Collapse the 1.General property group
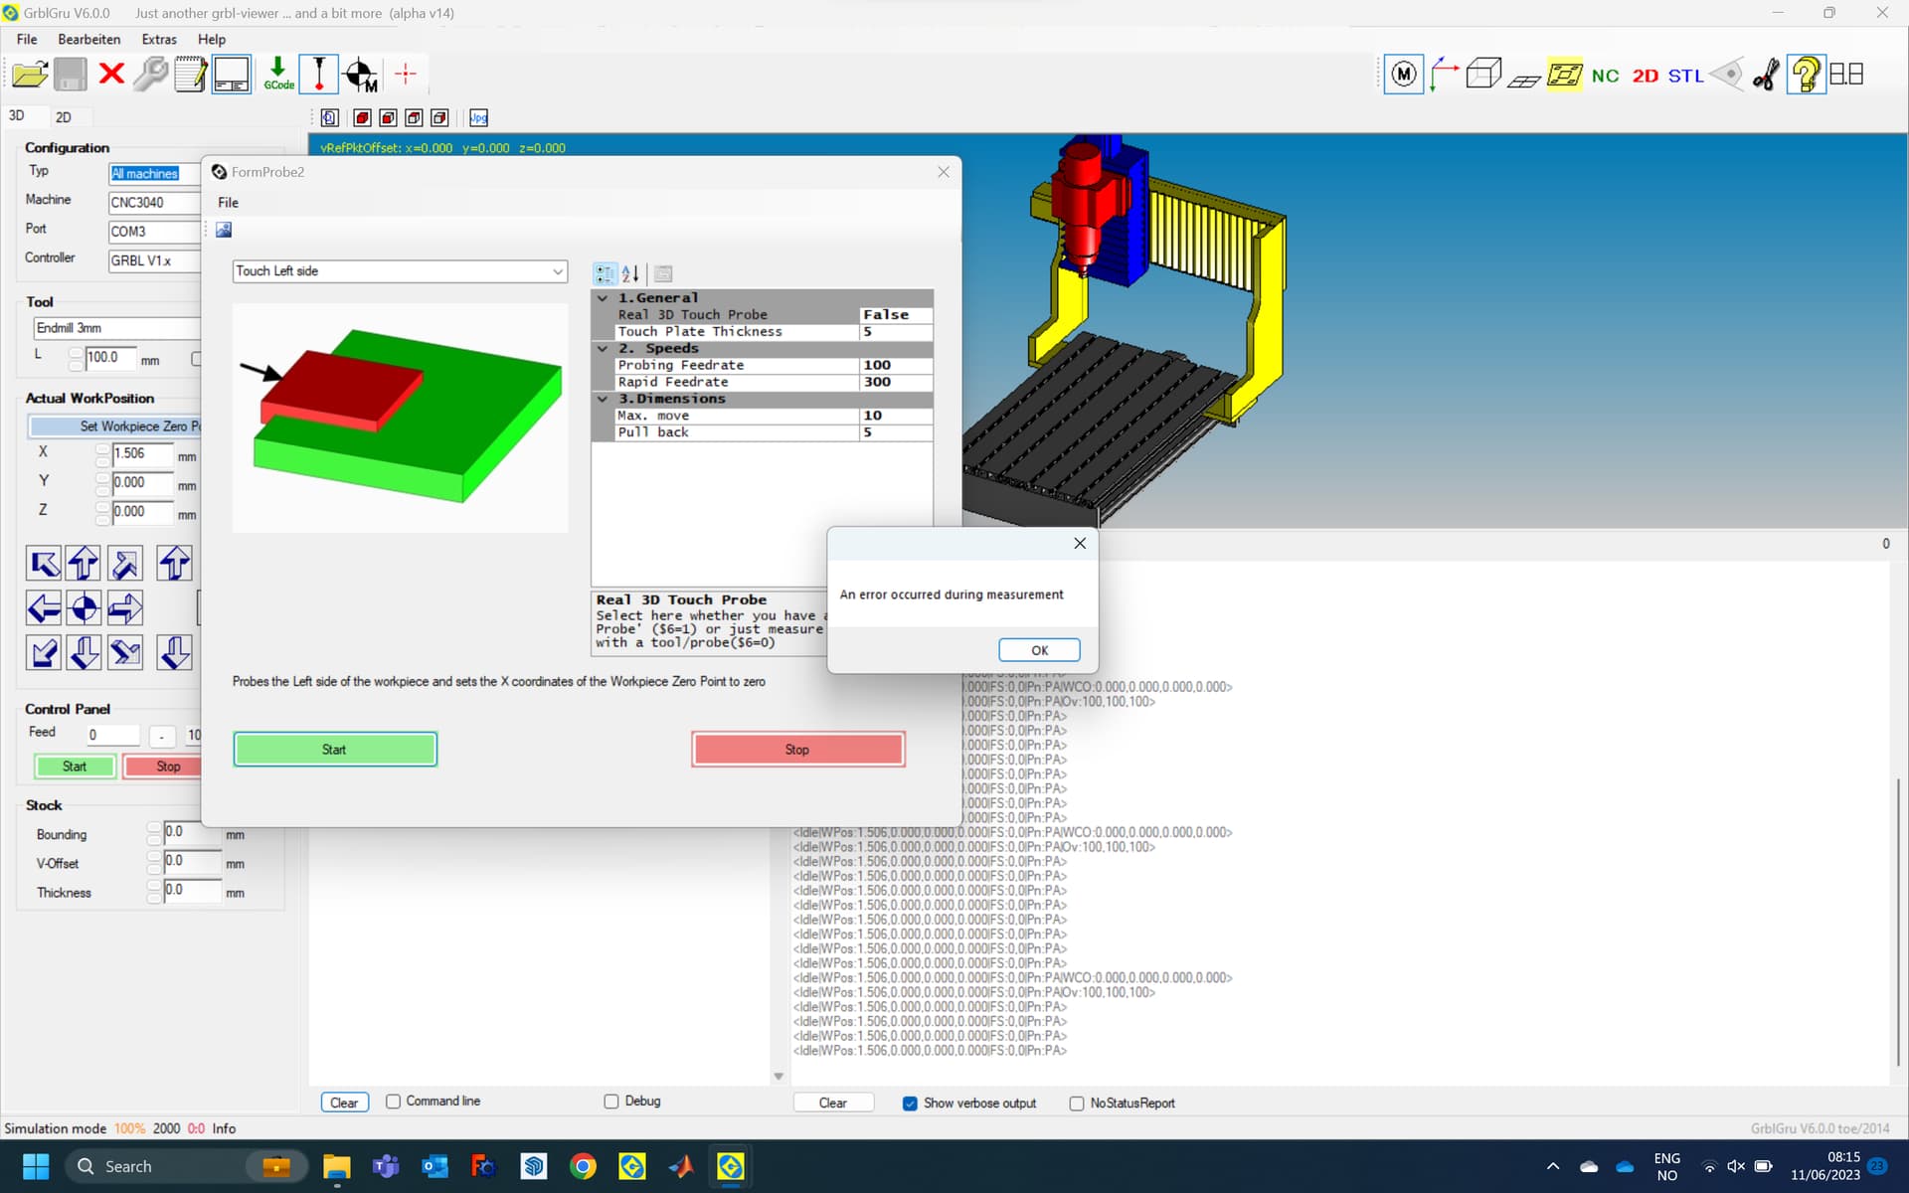Screen dimensions: 1909x1193 tap(603, 298)
